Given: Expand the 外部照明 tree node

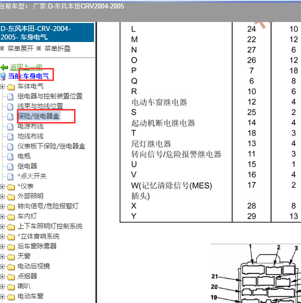Looking at the screenshot, I should pos(2,196).
